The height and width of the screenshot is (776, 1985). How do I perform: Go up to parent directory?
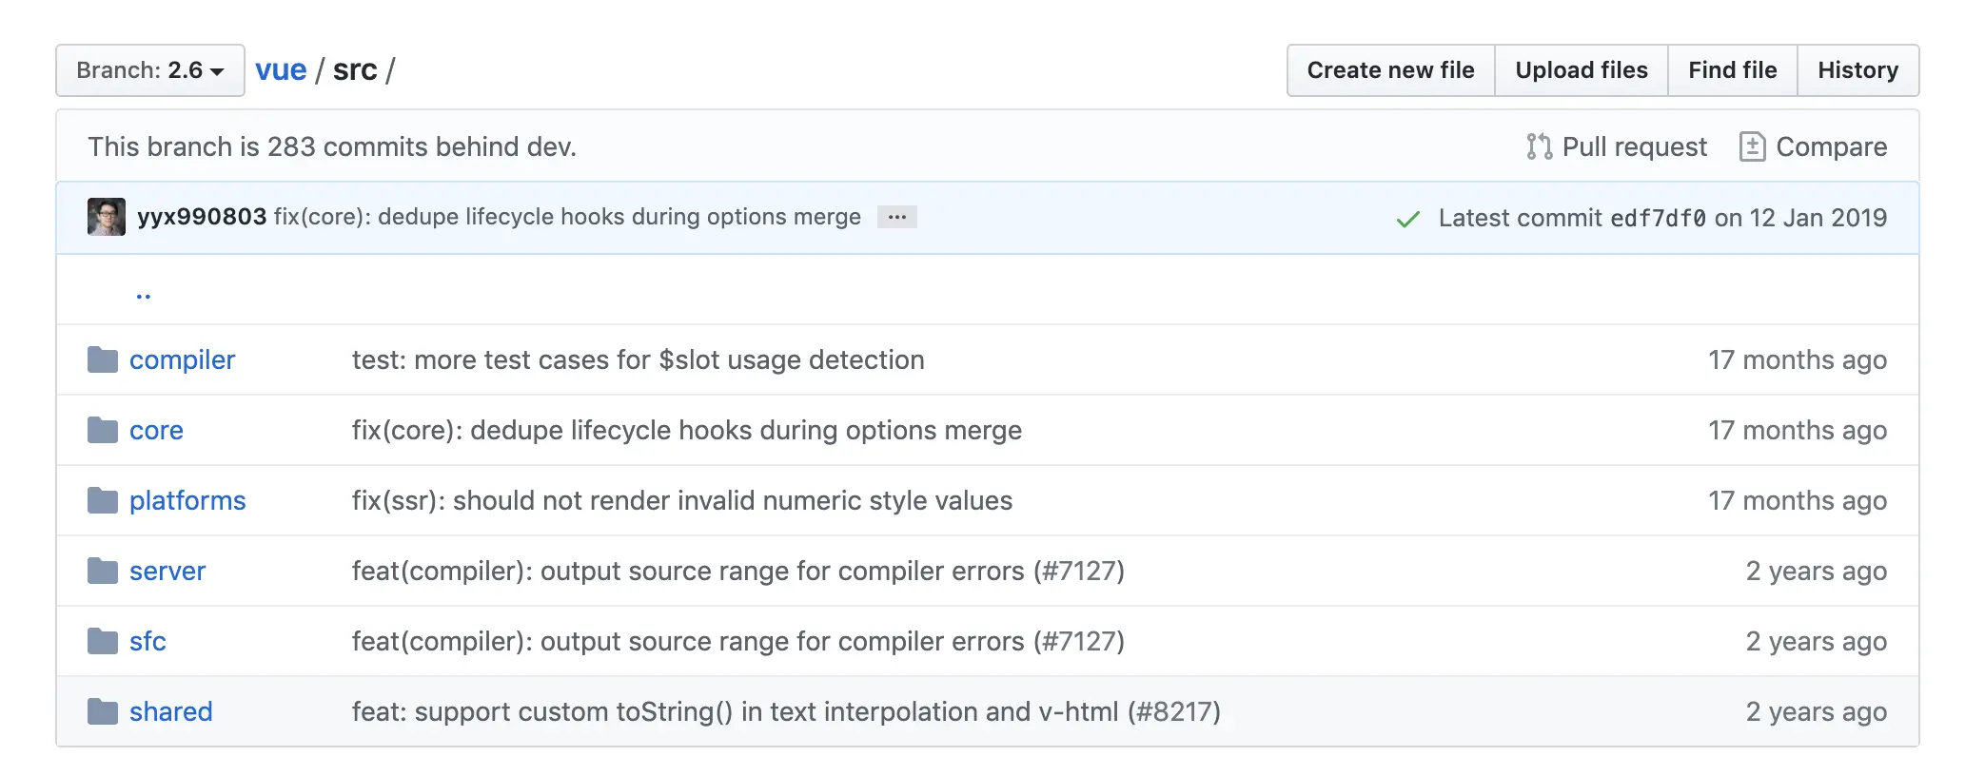click(x=144, y=293)
